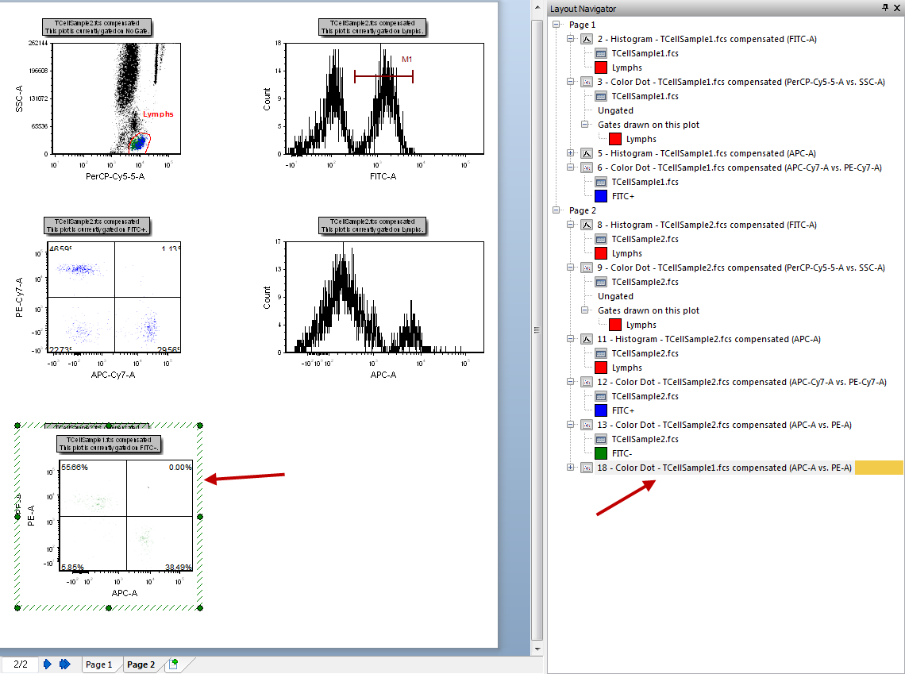905x674 pixels.
Task: Expand plot 5 Histogram APC-A node
Action: coord(571,153)
